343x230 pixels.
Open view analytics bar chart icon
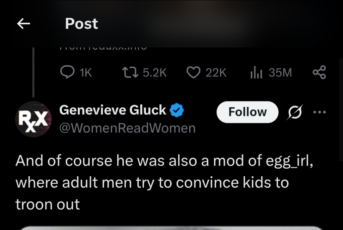[x=256, y=72]
